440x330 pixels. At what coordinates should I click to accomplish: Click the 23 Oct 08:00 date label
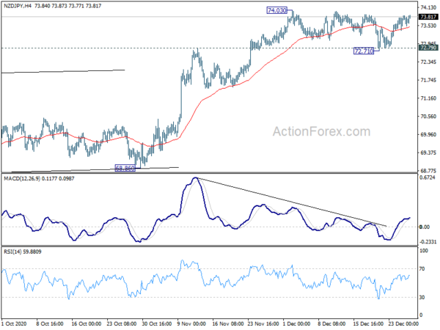[x=122, y=323]
